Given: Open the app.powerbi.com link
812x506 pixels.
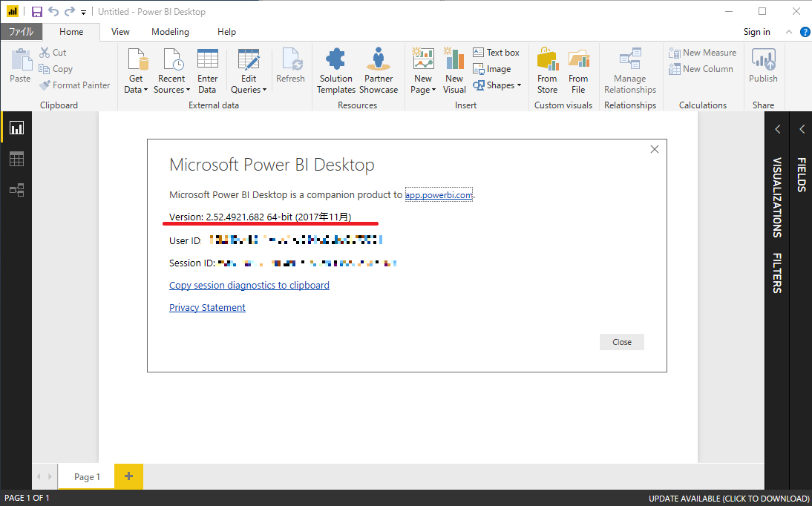Looking at the screenshot, I should click(439, 194).
